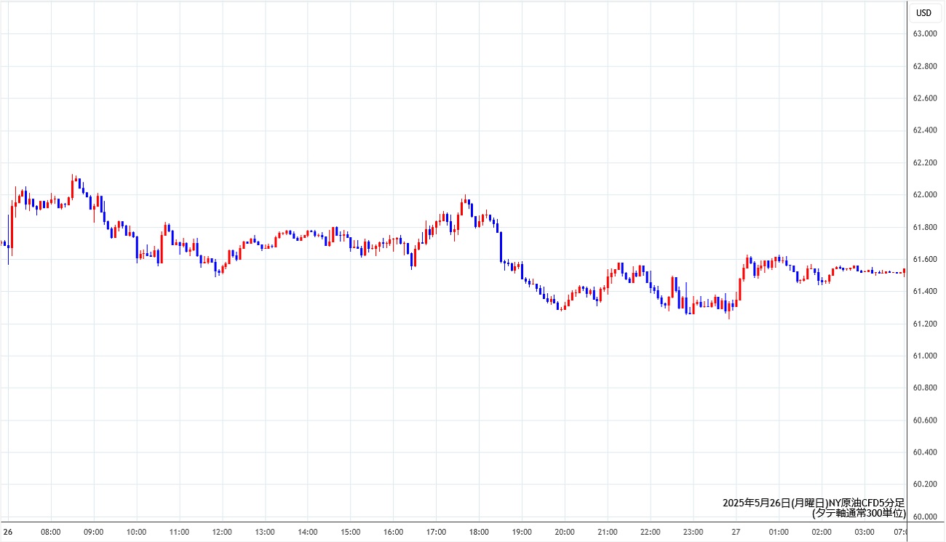Click the 62.400 price level label
946x542 pixels.
(x=925, y=130)
